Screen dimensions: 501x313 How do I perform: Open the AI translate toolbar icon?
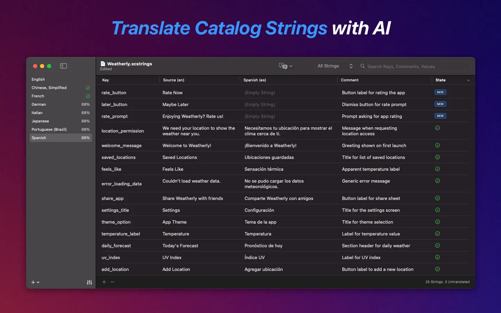click(x=283, y=66)
